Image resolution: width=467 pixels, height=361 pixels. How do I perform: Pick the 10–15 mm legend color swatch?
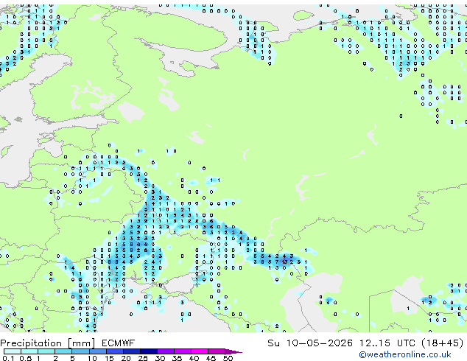(98, 351)
